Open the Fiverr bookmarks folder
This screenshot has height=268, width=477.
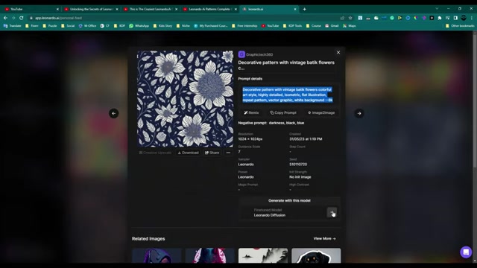pos(31,26)
